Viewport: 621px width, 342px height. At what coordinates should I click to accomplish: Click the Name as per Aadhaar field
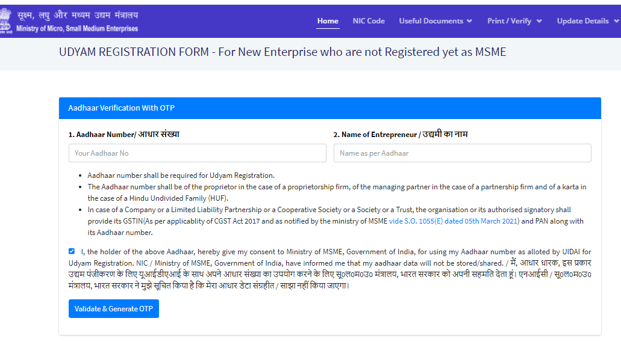pyautogui.click(x=462, y=153)
